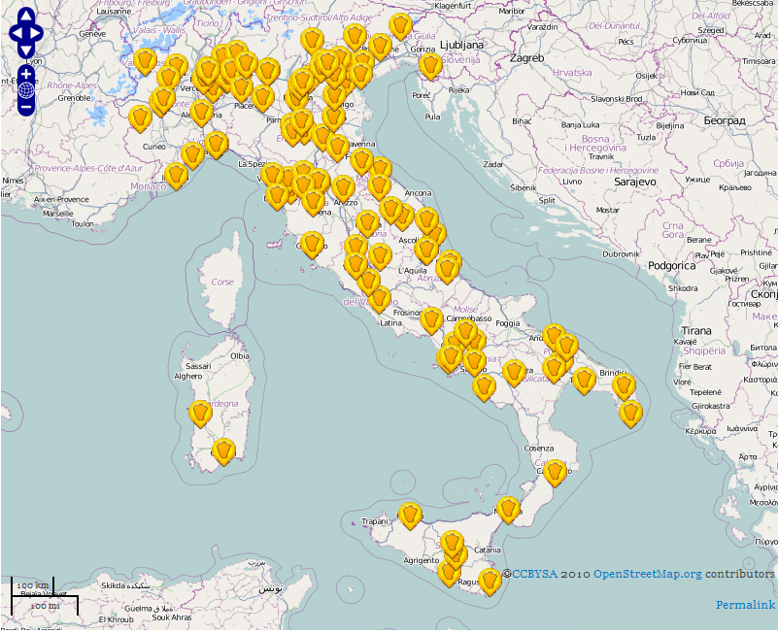Select the marker in Calabria near Catanzaro
Screen dimensions: 778x633
555,473
